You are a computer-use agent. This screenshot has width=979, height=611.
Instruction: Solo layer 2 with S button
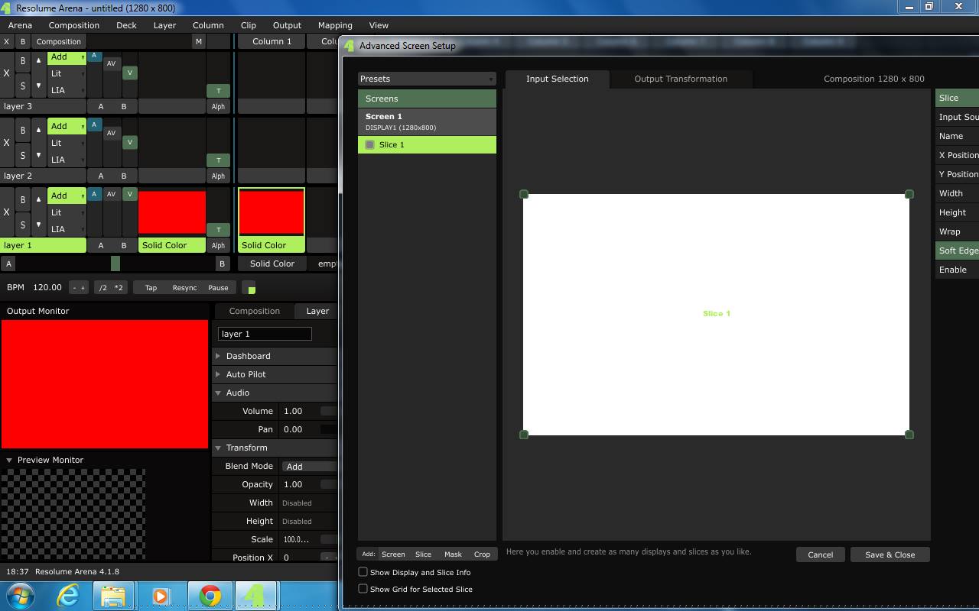click(23, 155)
